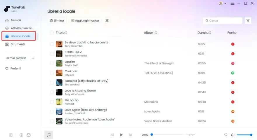Open the playlist queue icon bottom-left
Viewport: 257px width, 140px height.
point(11,135)
